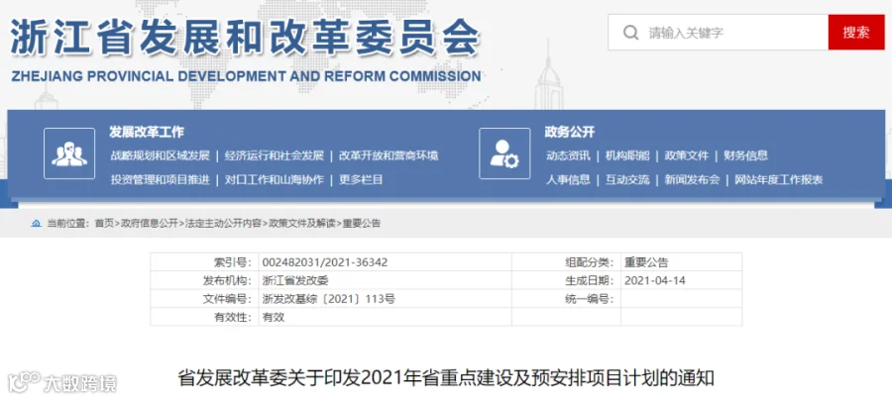This screenshot has height=400, width=892.
Task: Select publisher value 浙江省发改委
Action: [x=295, y=280]
